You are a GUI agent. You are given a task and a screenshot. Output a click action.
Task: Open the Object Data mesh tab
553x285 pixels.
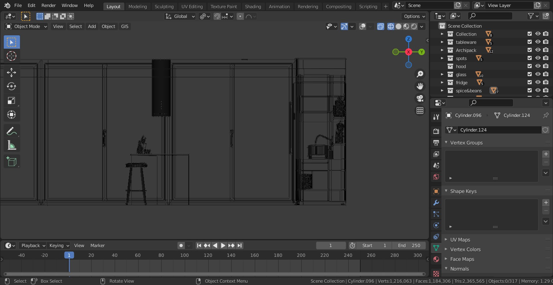[x=436, y=248]
